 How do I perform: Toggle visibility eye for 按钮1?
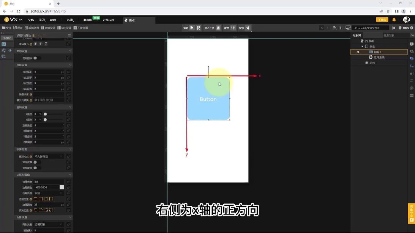[358, 52]
